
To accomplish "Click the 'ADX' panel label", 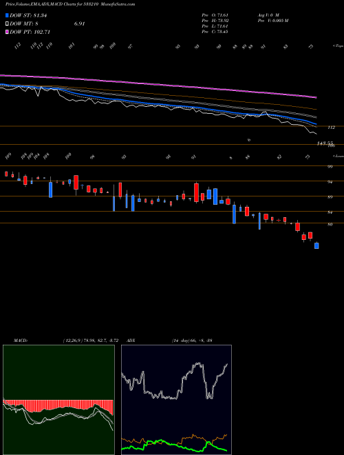I will 131,341.
